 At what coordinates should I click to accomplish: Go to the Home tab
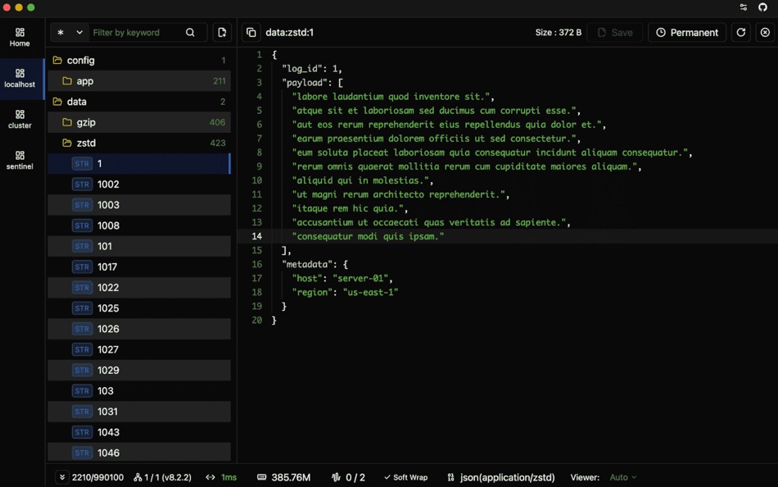click(x=20, y=37)
